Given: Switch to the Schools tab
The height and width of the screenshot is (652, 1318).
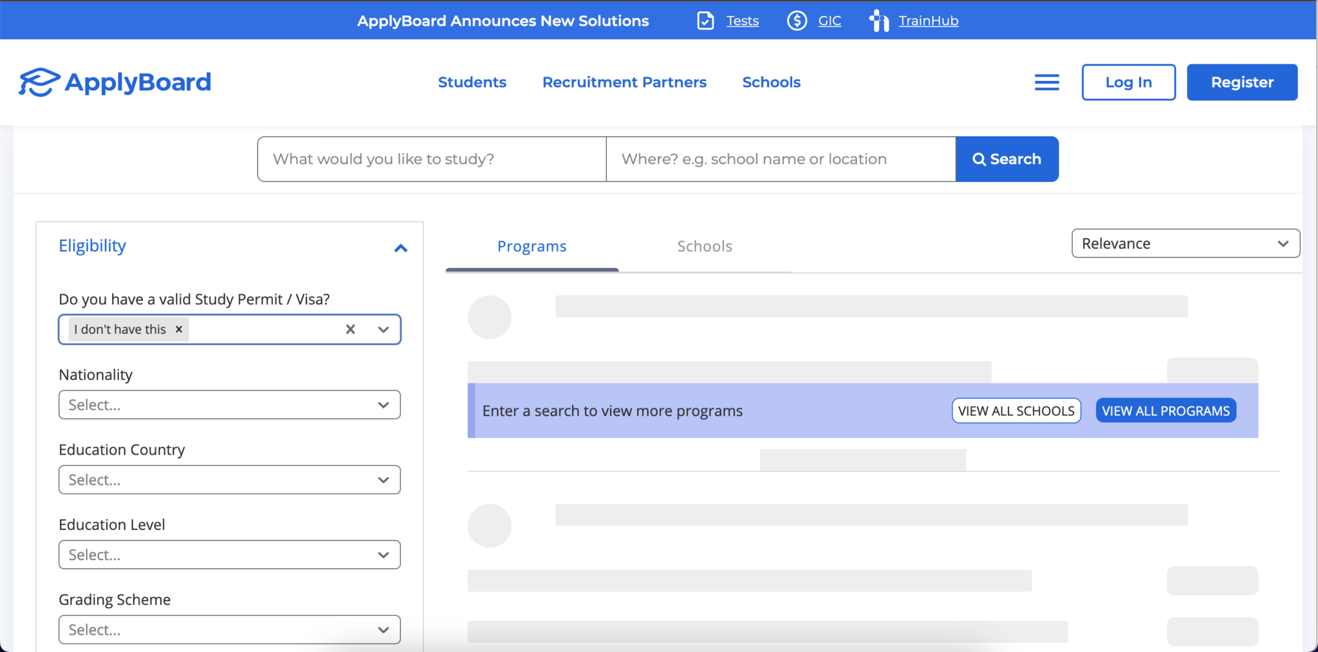Looking at the screenshot, I should [704, 246].
